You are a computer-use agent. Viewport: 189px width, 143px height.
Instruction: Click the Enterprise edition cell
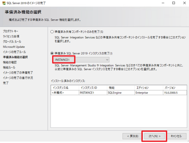[149, 93]
